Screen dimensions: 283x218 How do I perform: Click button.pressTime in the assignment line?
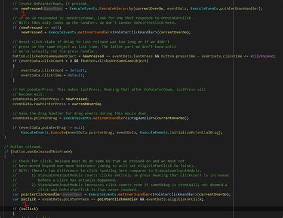[x=178, y=56]
